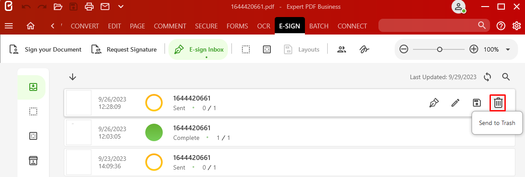Open Help question mark icon

(501, 26)
